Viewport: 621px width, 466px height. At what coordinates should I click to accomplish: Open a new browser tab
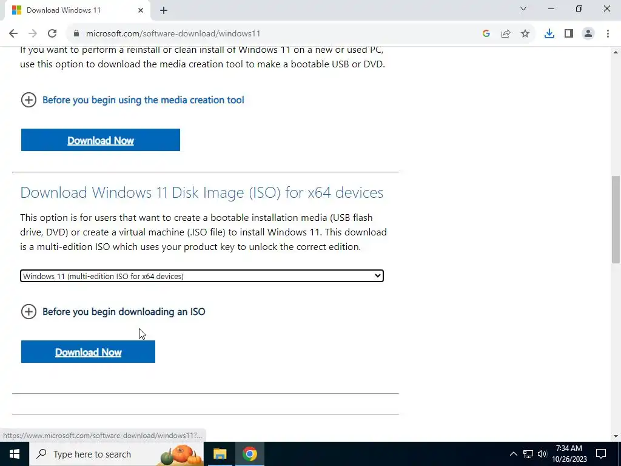pyautogui.click(x=164, y=10)
